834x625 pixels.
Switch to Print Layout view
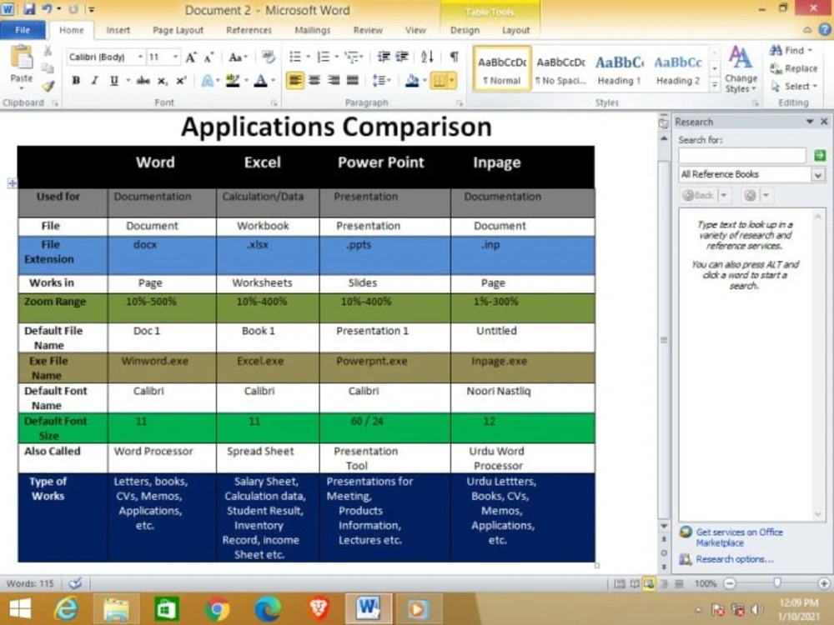click(620, 583)
